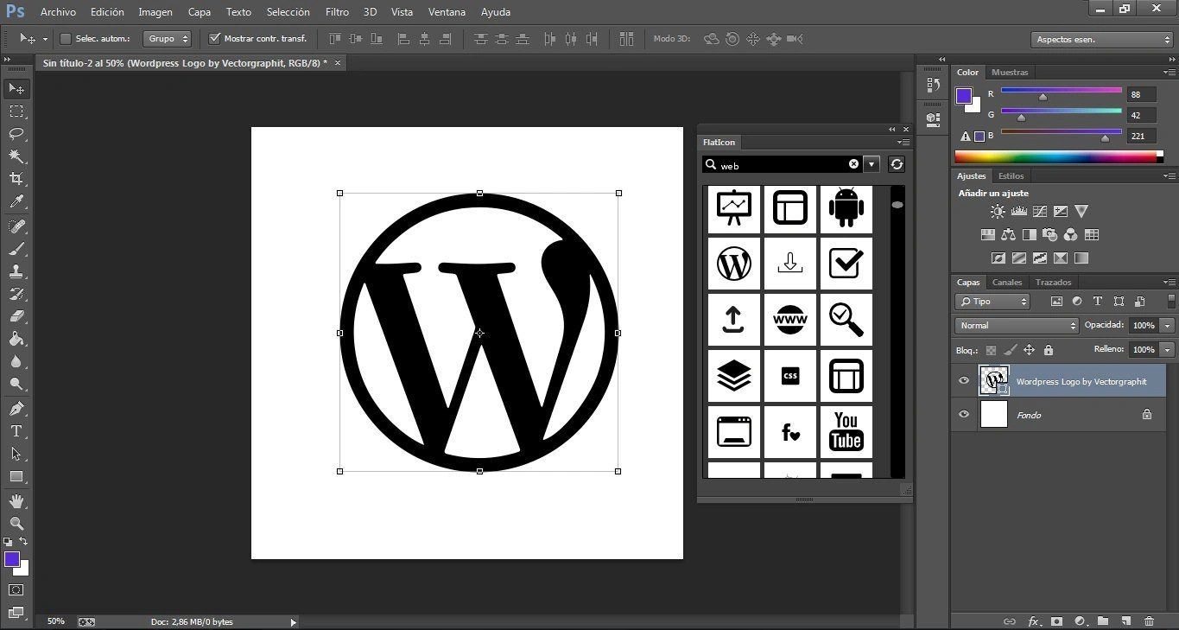Image resolution: width=1179 pixels, height=630 pixels.
Task: Select the Spot Healing Brush tool
Action: point(16,226)
